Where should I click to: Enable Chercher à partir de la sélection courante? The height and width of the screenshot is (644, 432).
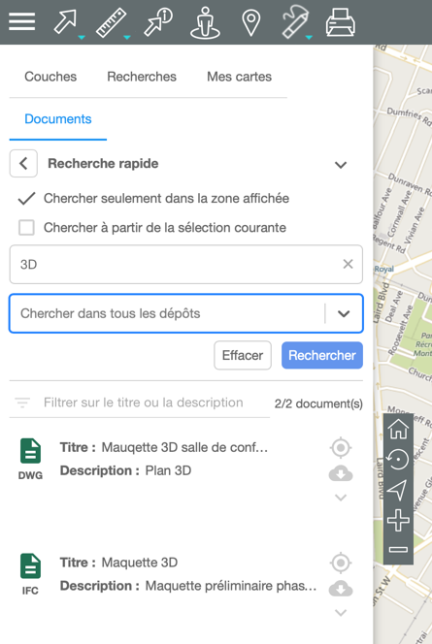point(27,228)
